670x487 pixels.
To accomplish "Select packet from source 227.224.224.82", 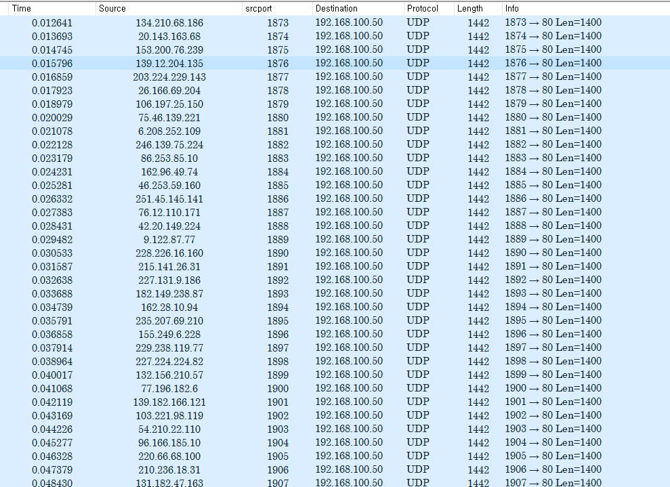I will 335,361.
